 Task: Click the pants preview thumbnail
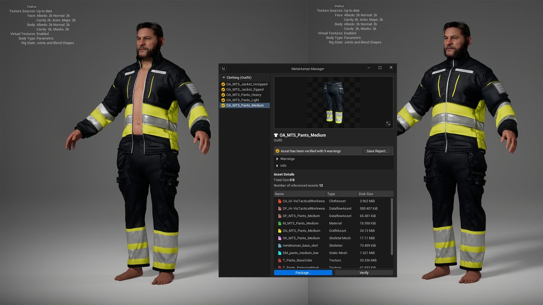pyautogui.click(x=333, y=103)
